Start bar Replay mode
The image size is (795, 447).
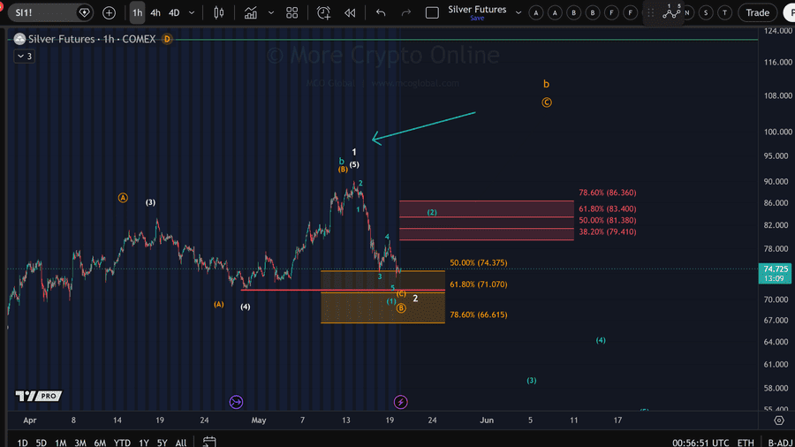(x=350, y=12)
